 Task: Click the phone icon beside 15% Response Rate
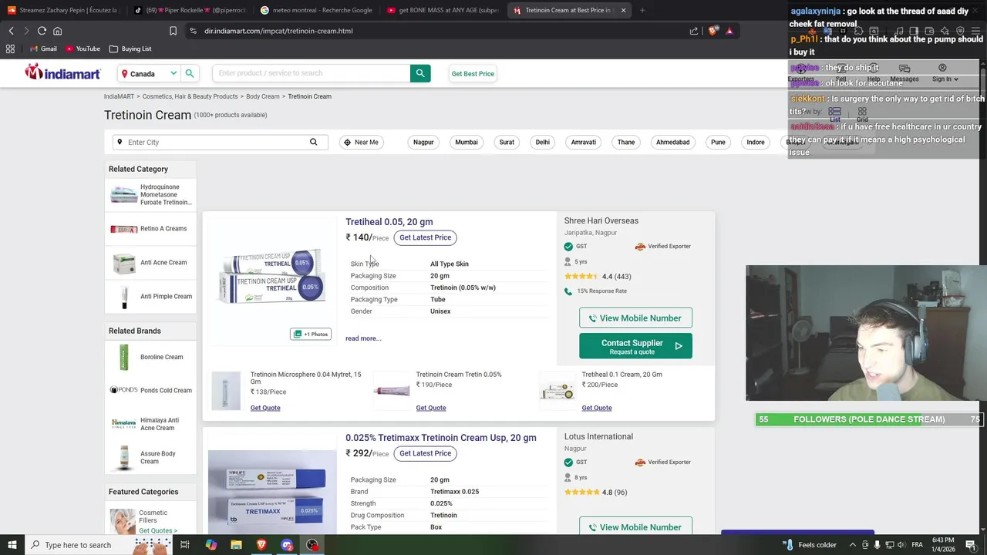pos(568,291)
